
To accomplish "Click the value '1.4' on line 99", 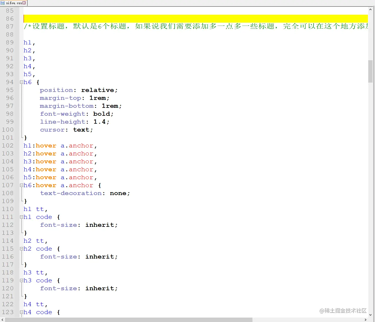I will (x=100, y=122).
